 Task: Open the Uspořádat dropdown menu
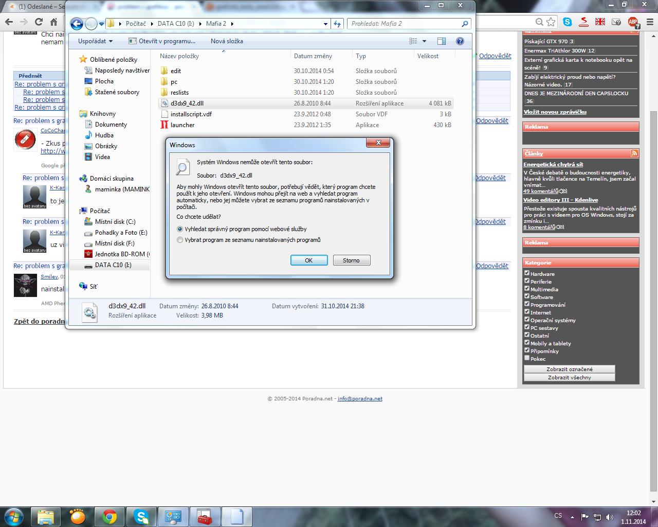pyautogui.click(x=95, y=41)
